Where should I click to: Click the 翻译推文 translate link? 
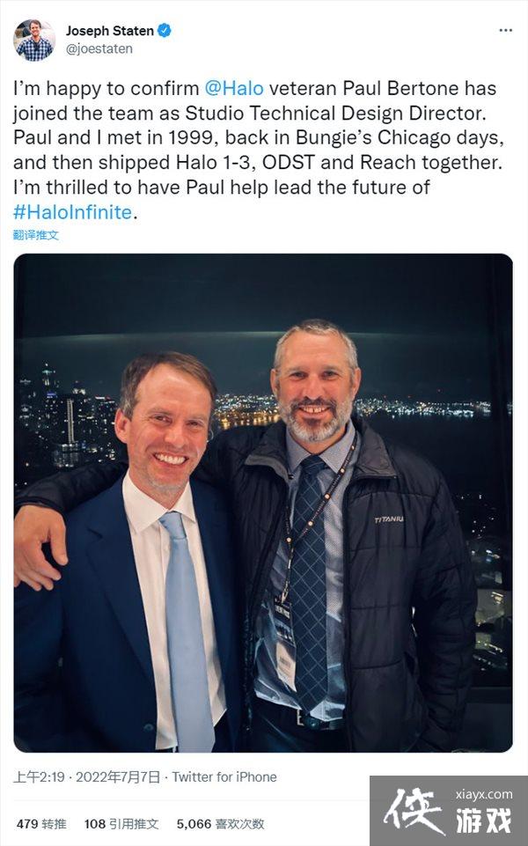[36, 236]
